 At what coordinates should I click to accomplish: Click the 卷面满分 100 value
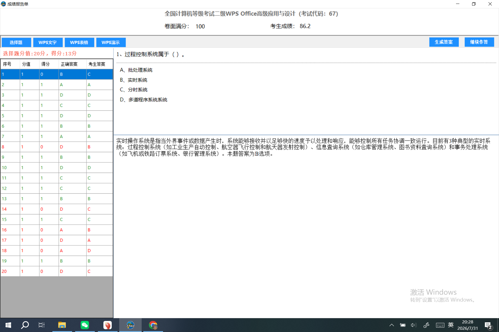[x=200, y=26]
